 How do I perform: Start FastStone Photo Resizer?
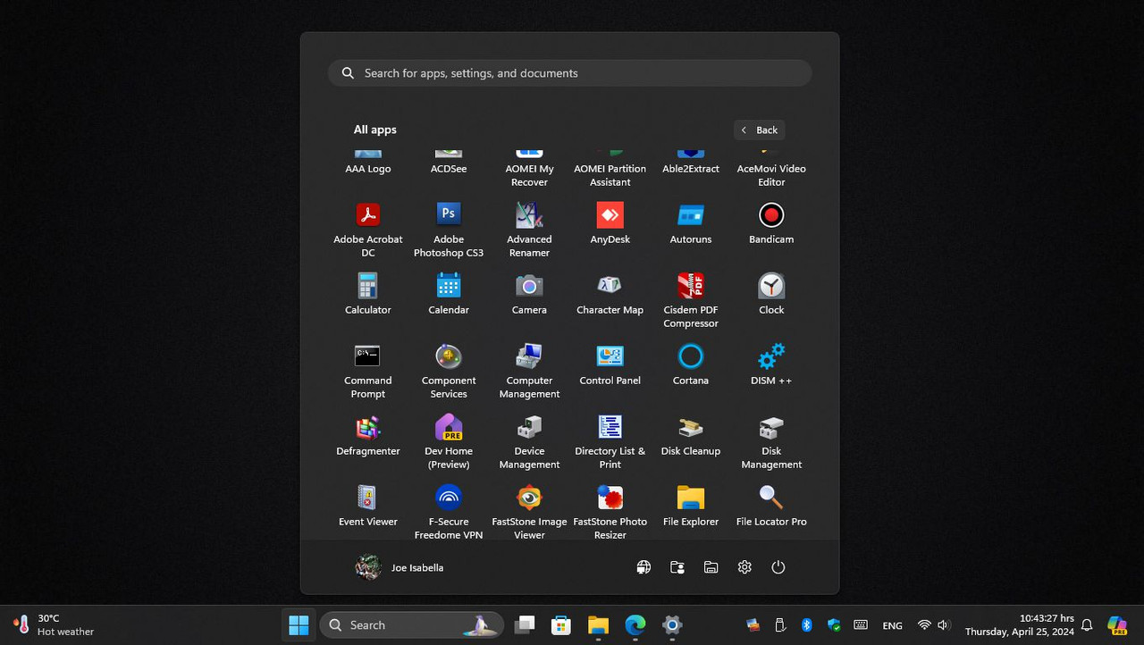pyautogui.click(x=610, y=509)
